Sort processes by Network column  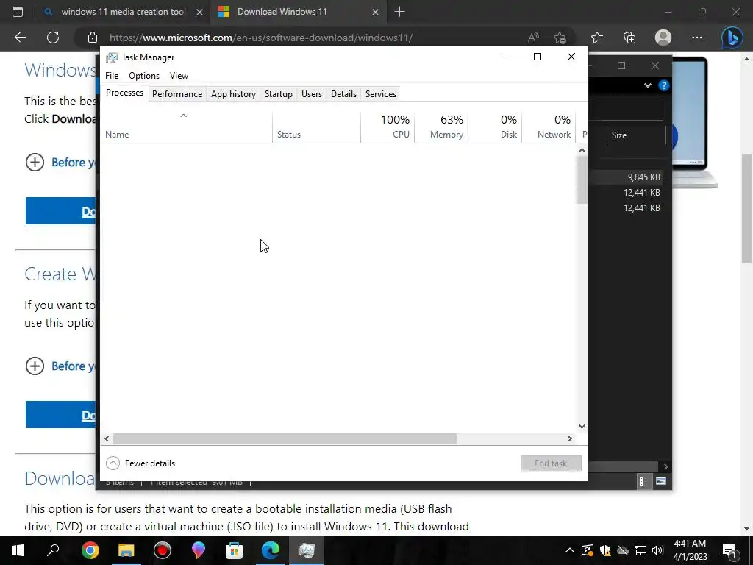point(549,127)
